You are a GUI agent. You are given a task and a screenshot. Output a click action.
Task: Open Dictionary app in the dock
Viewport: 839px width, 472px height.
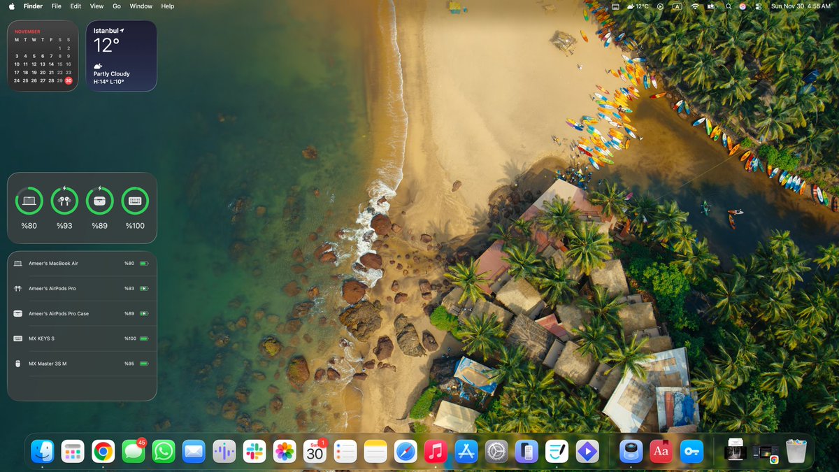661,451
